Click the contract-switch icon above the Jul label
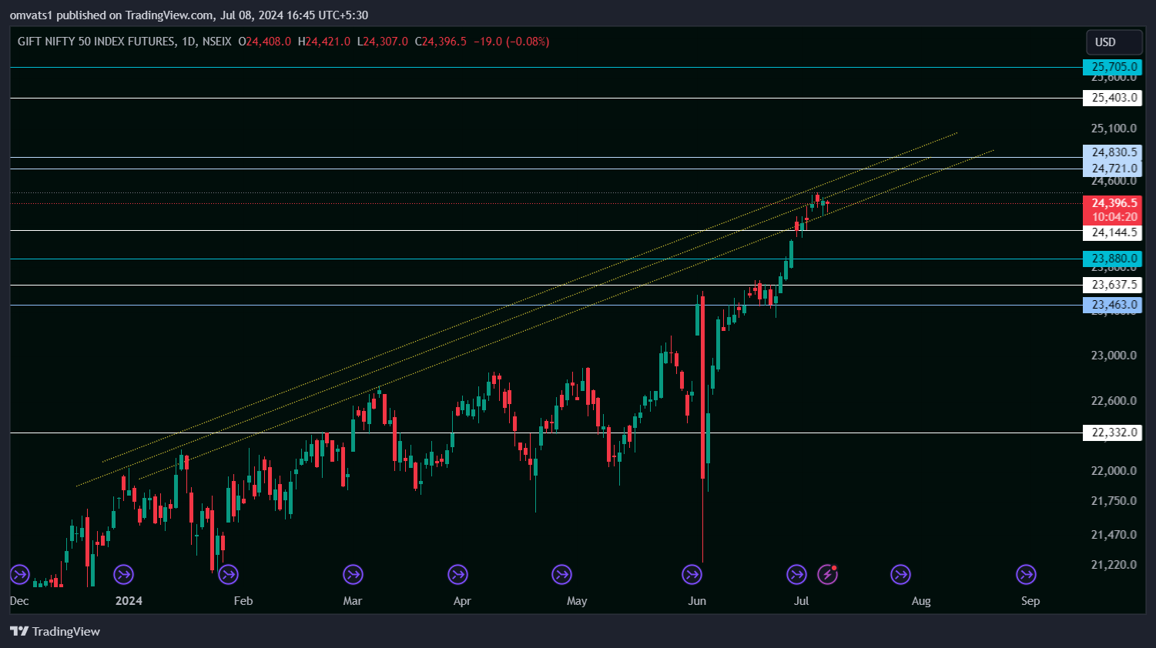 [x=796, y=574]
